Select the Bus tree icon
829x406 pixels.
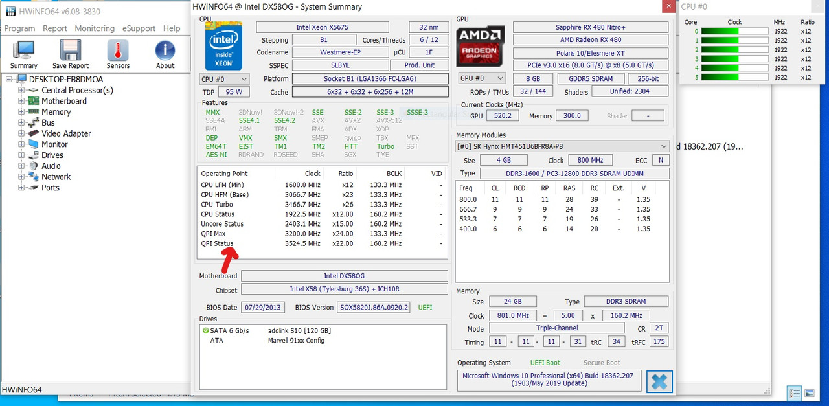click(x=34, y=123)
